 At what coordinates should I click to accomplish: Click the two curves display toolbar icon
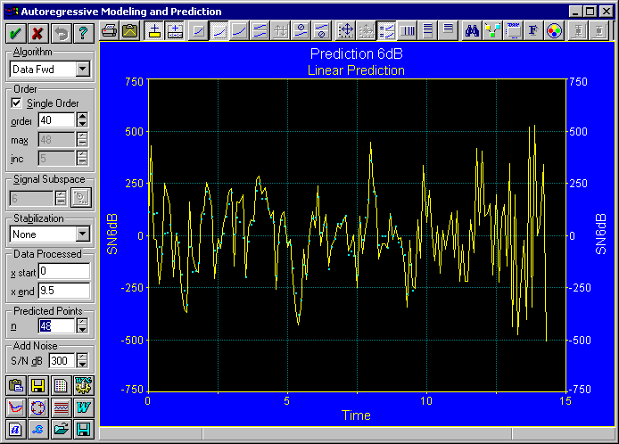(x=260, y=31)
